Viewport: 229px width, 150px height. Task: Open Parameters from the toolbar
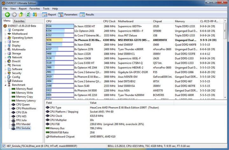68,15
